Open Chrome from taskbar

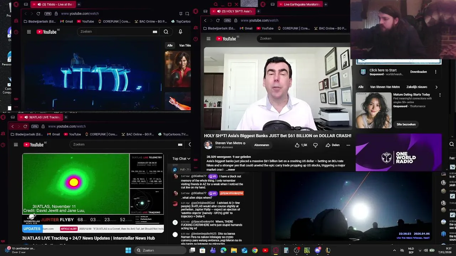click(255, 250)
